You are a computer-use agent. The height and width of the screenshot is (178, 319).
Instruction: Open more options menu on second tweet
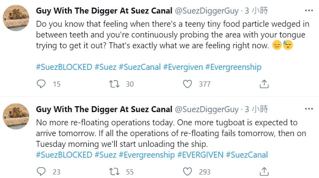click(309, 109)
